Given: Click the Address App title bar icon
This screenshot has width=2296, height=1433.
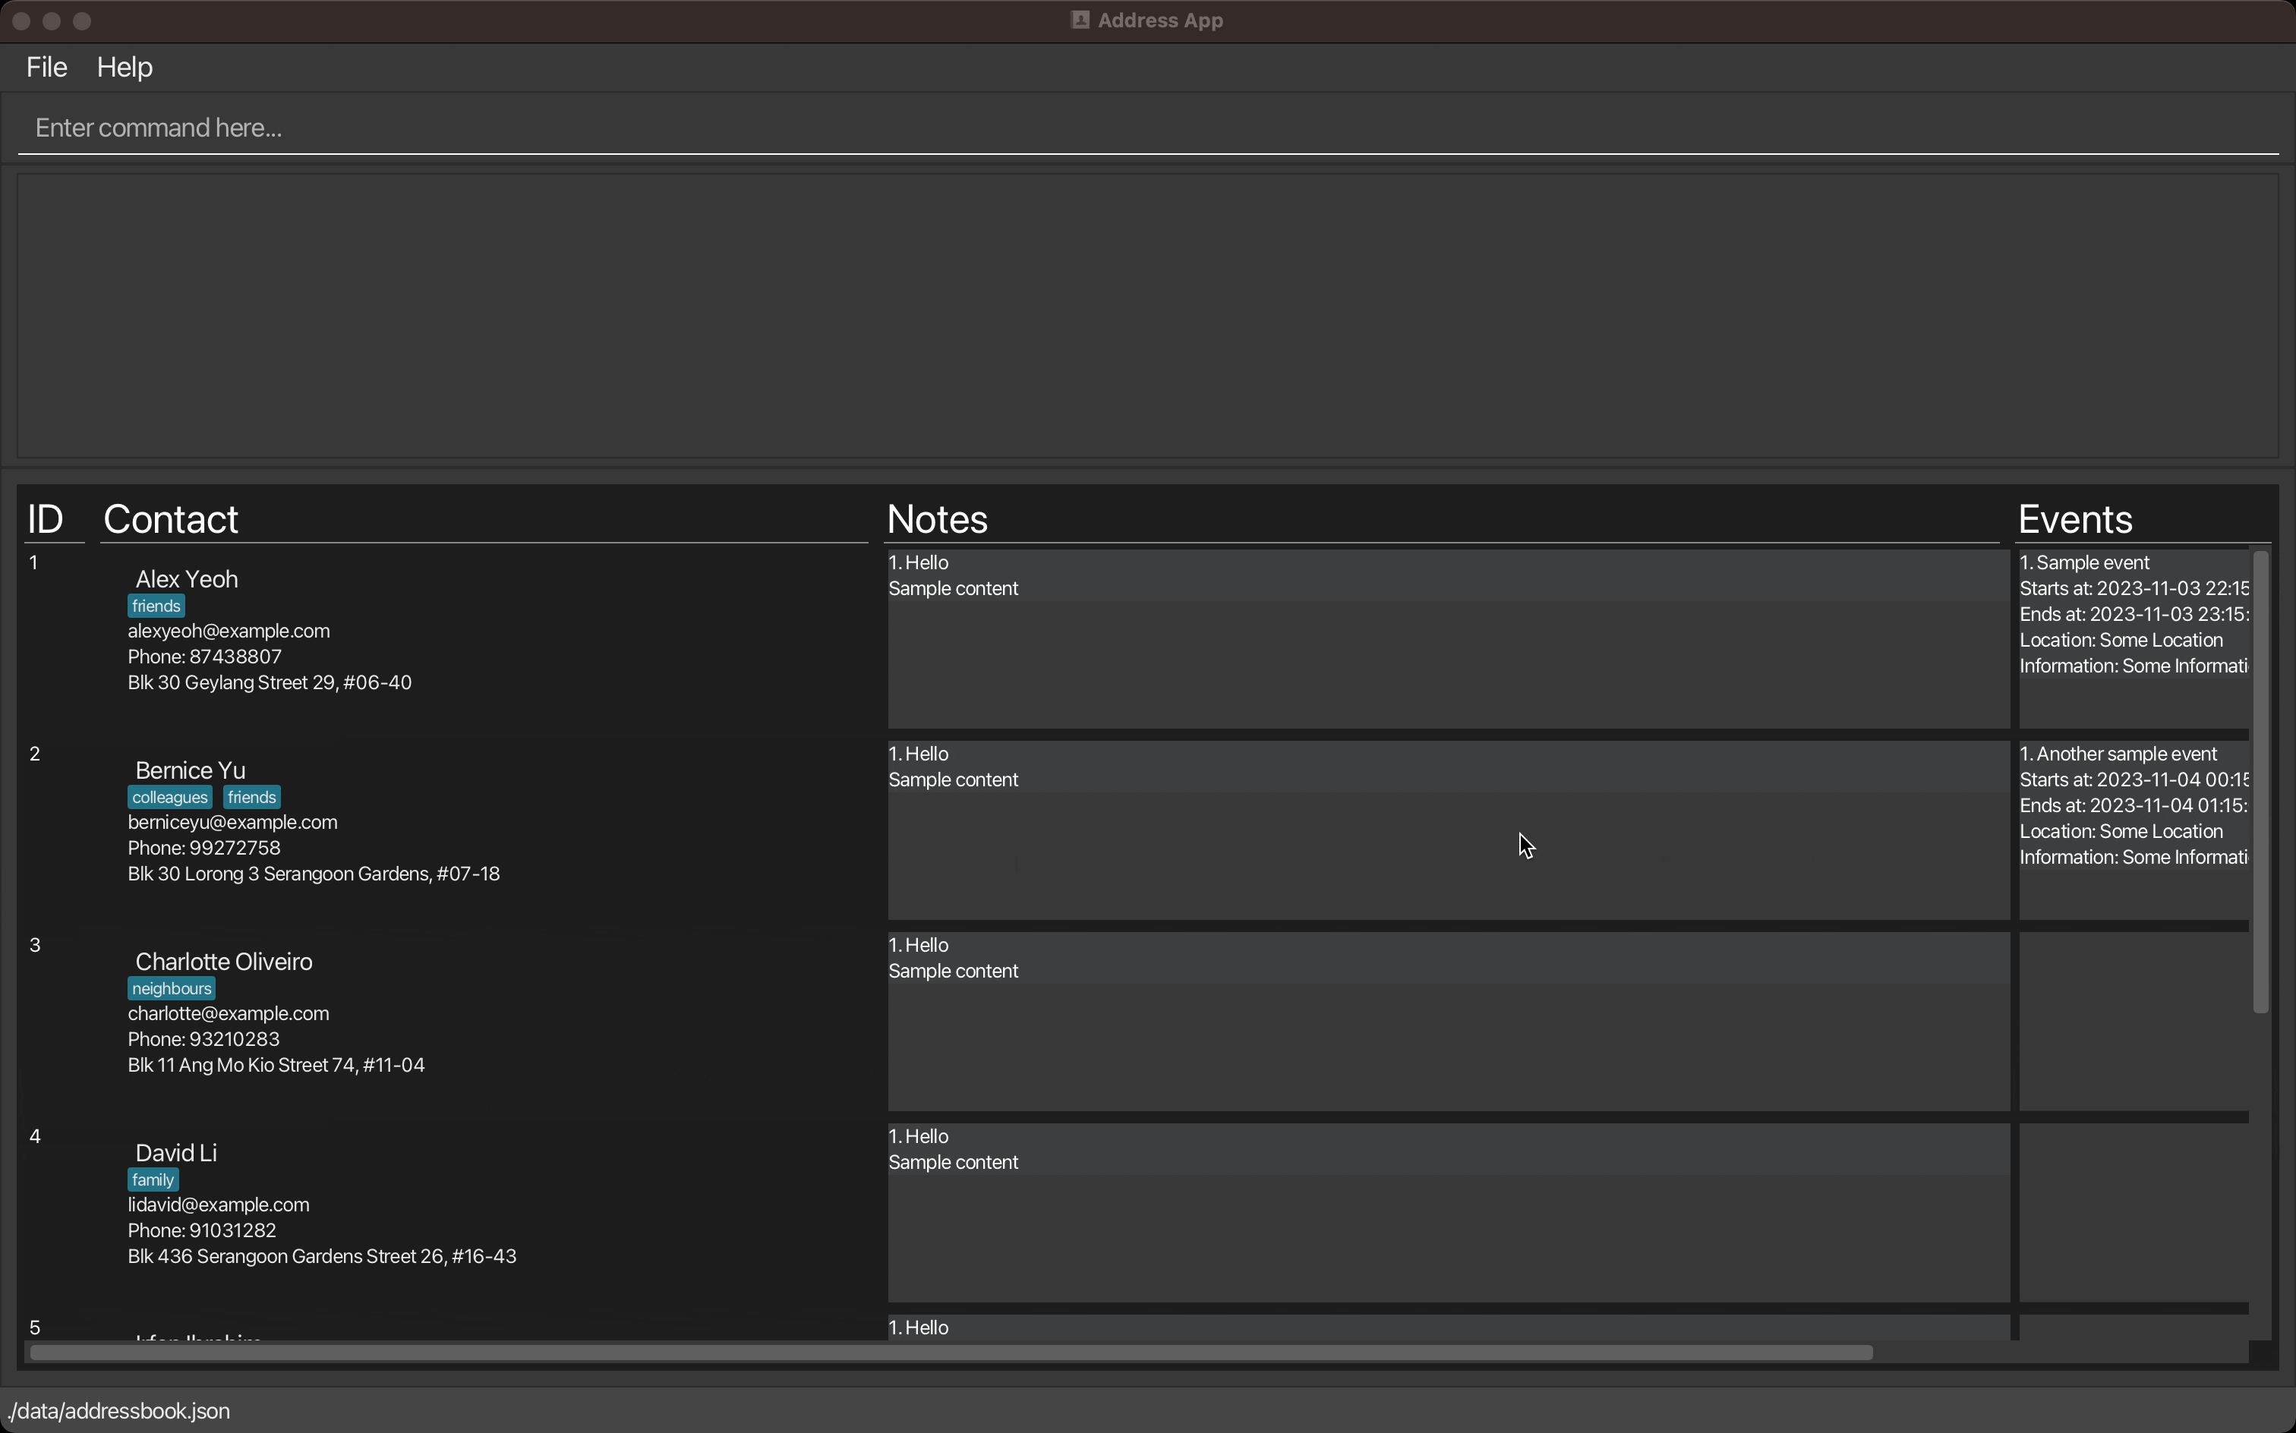Looking at the screenshot, I should [1080, 20].
